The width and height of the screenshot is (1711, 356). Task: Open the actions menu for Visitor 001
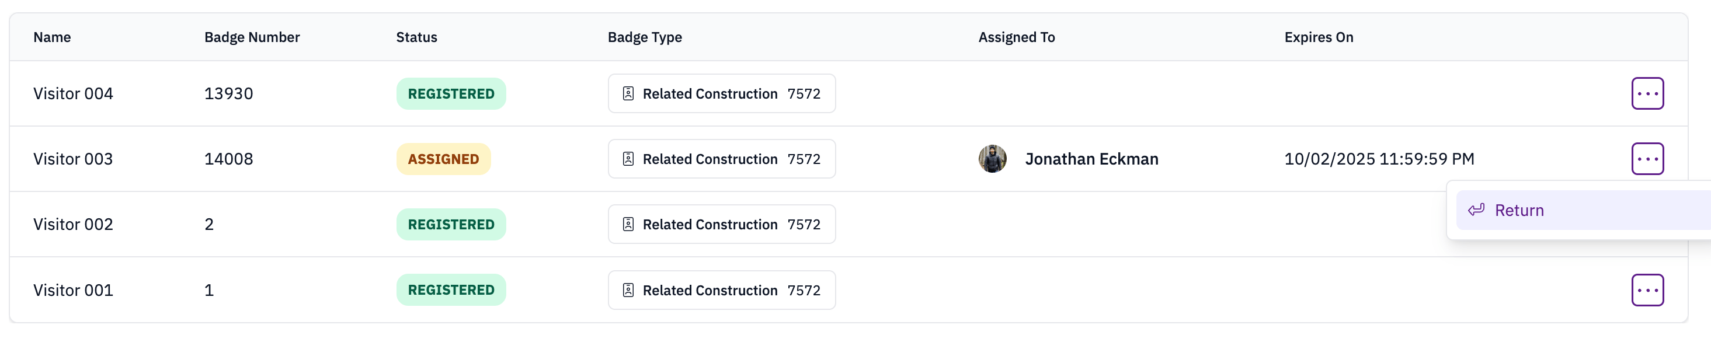[1647, 290]
